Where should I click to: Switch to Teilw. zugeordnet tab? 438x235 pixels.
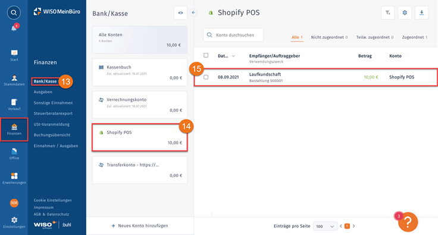point(375,37)
